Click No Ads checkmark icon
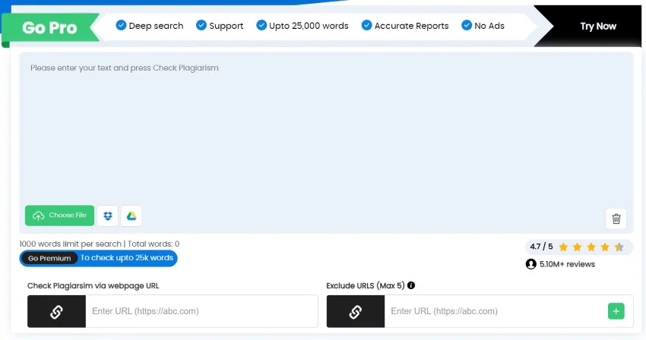Image resolution: width=646 pixels, height=340 pixels. [x=467, y=25]
